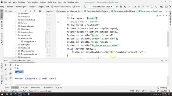Collapse all in Project panel toolbar
Image resolution: width=172 pixels, height=96 pixels.
click(34, 11)
